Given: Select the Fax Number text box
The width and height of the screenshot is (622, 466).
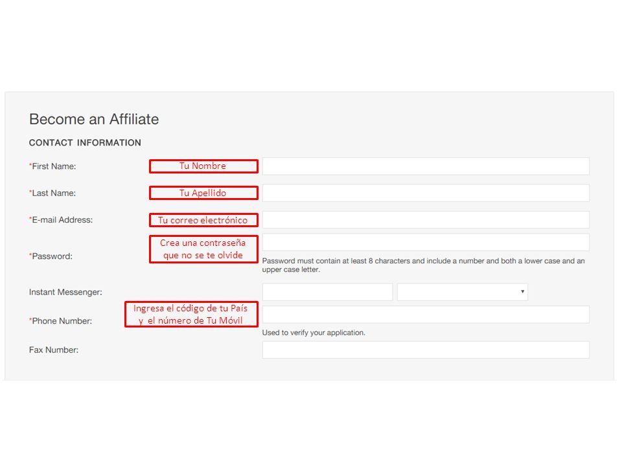Looking at the screenshot, I should (426, 350).
